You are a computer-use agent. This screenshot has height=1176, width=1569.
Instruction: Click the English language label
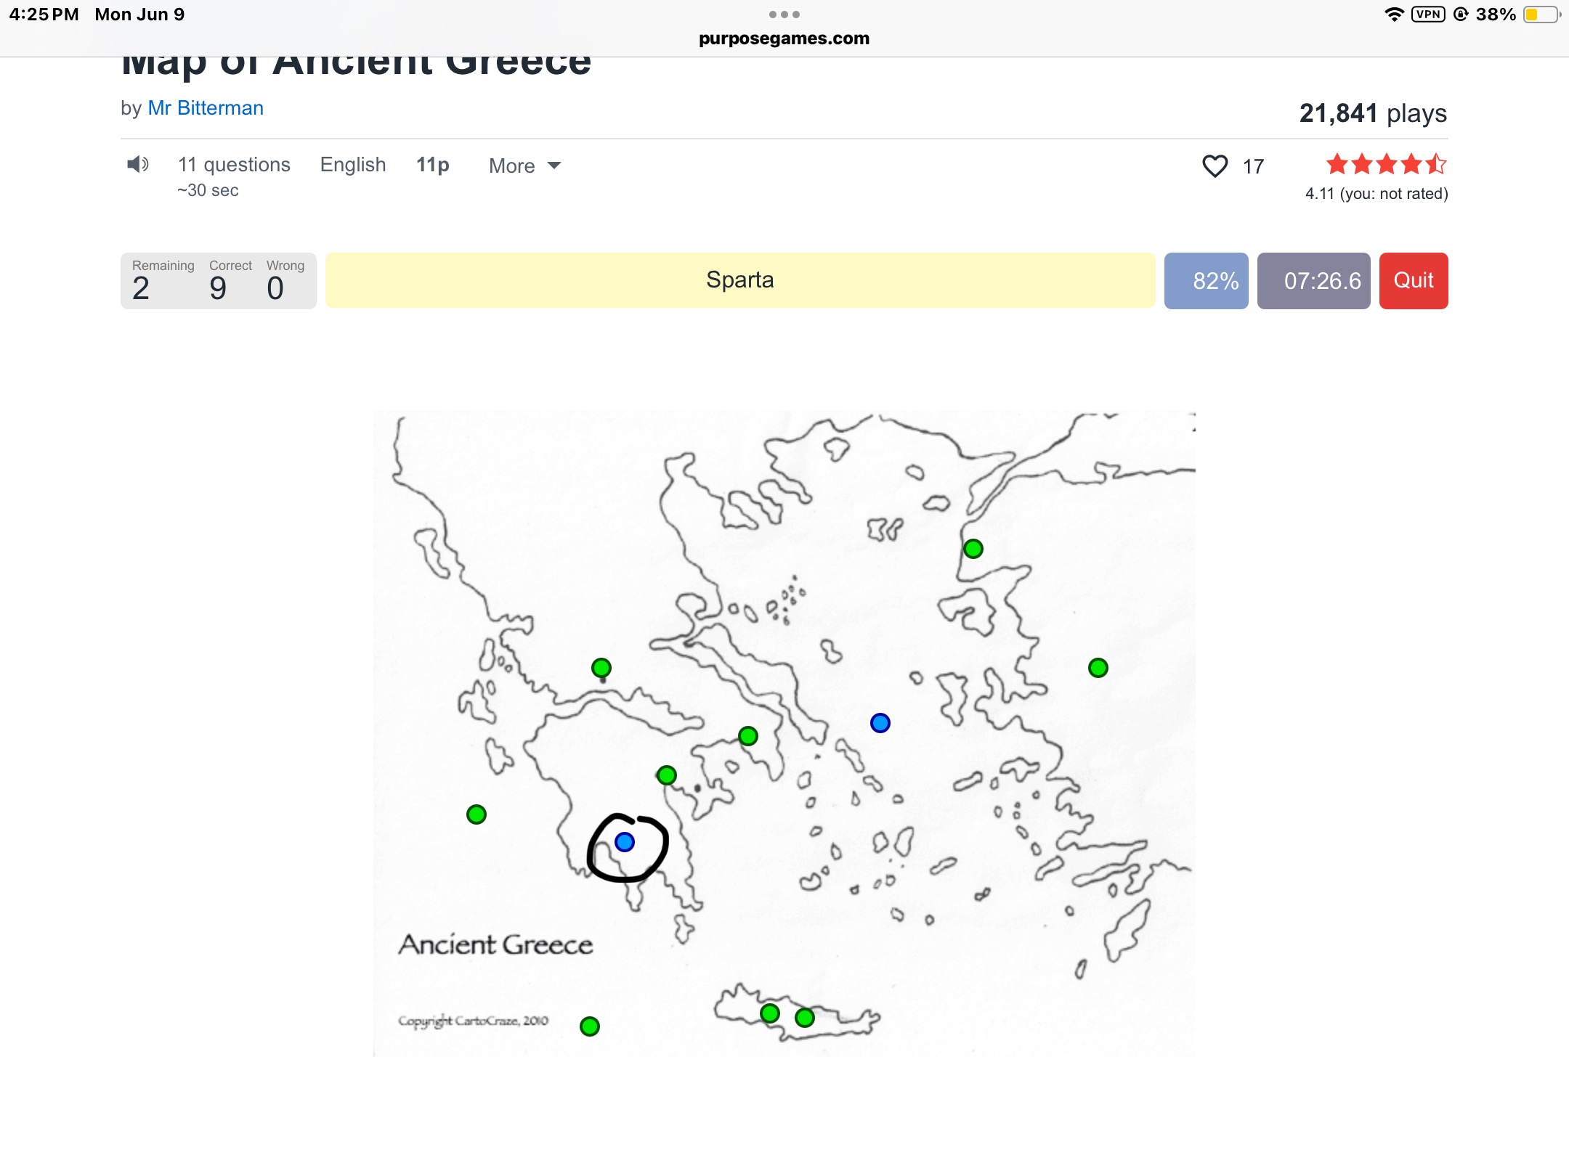click(353, 165)
